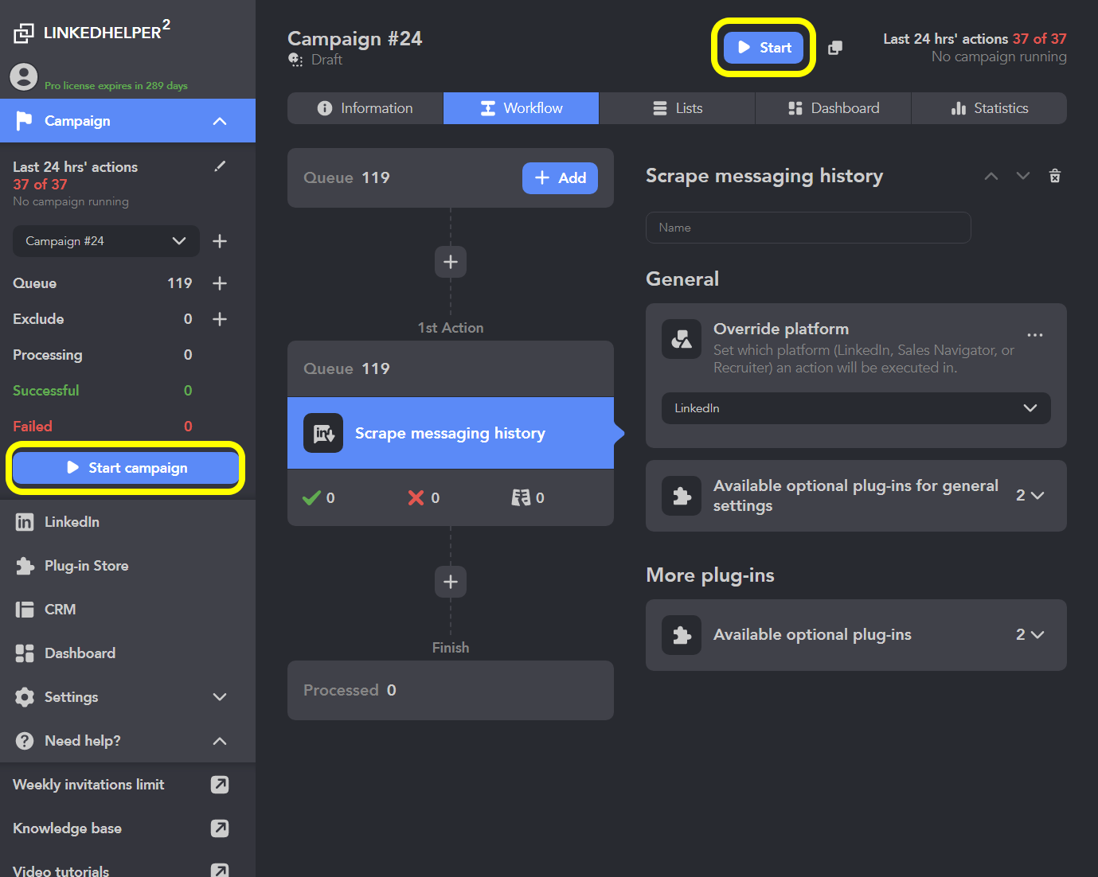Screen dimensions: 1098x877
Task: Collapse the Campaign section in sidebar
Action: (x=220, y=121)
